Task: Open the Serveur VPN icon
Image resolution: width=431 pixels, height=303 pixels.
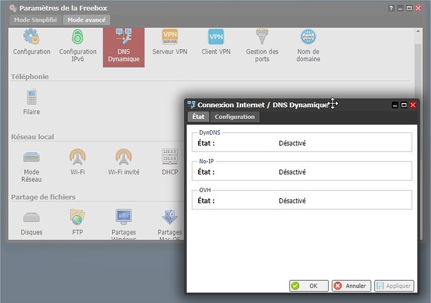Action: point(170,37)
